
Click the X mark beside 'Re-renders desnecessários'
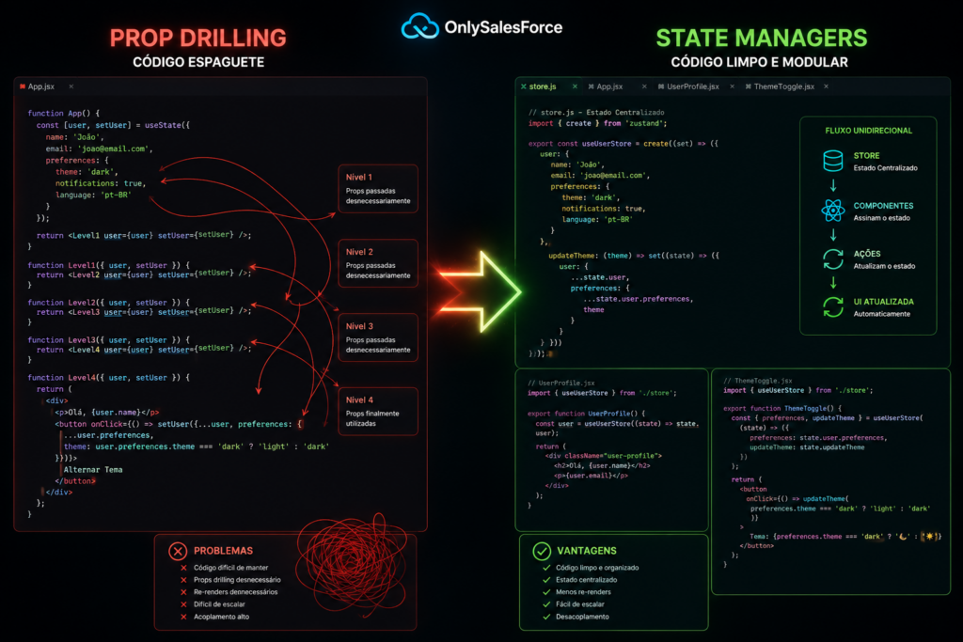tap(183, 592)
